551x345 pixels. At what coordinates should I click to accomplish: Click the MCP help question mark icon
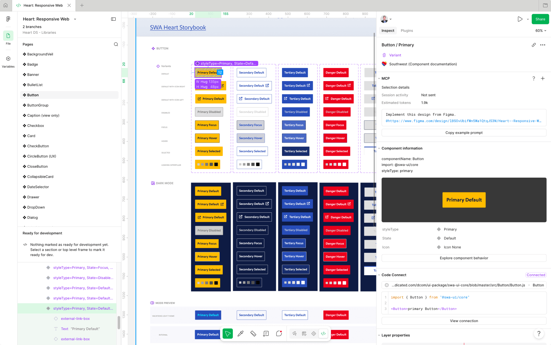534,78
